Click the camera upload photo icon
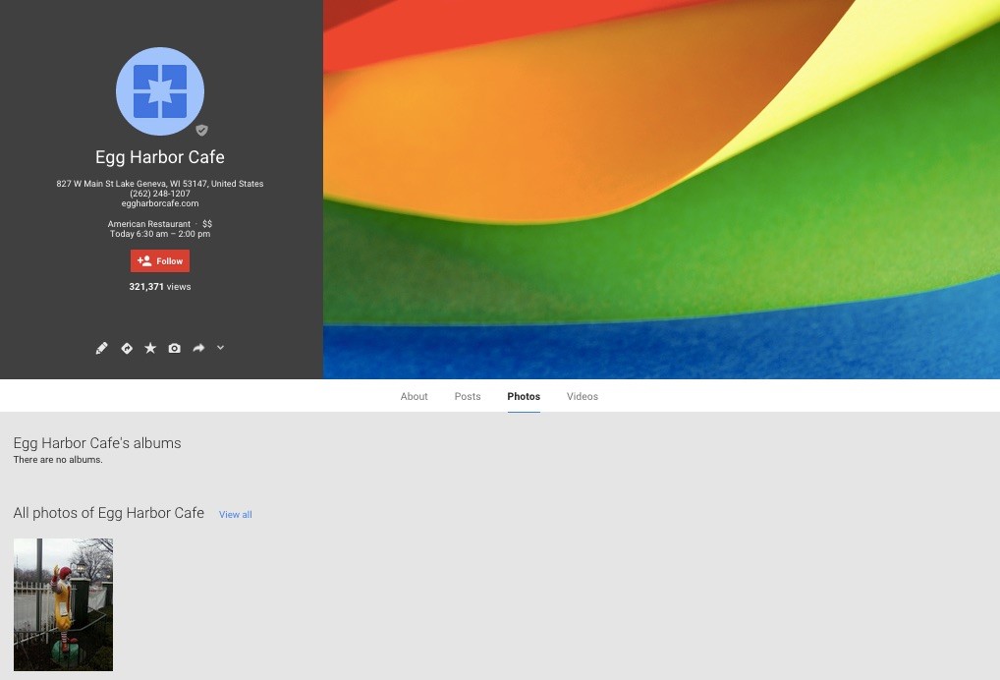The image size is (1000, 680). coord(174,348)
